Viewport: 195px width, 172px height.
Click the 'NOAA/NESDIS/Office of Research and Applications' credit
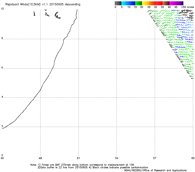point(155,170)
